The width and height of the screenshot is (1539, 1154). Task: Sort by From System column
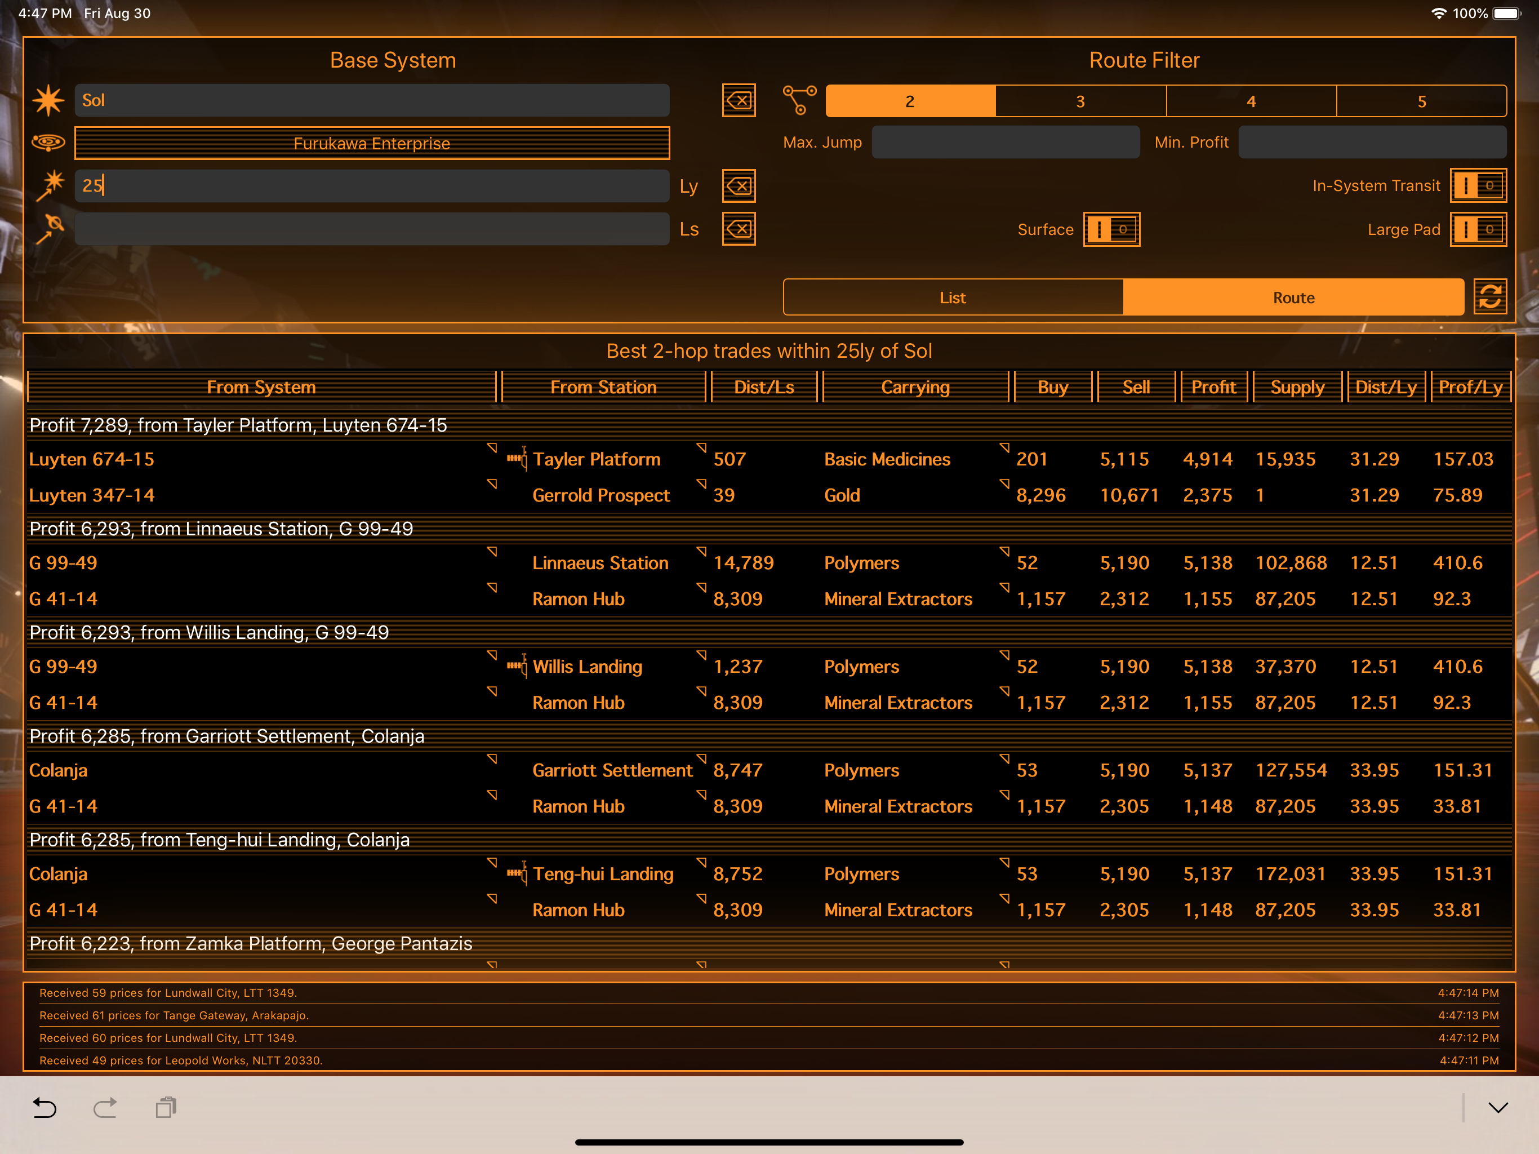coord(261,387)
